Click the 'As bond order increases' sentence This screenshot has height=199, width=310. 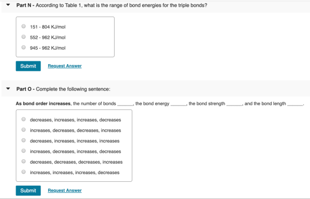pyautogui.click(x=160, y=104)
